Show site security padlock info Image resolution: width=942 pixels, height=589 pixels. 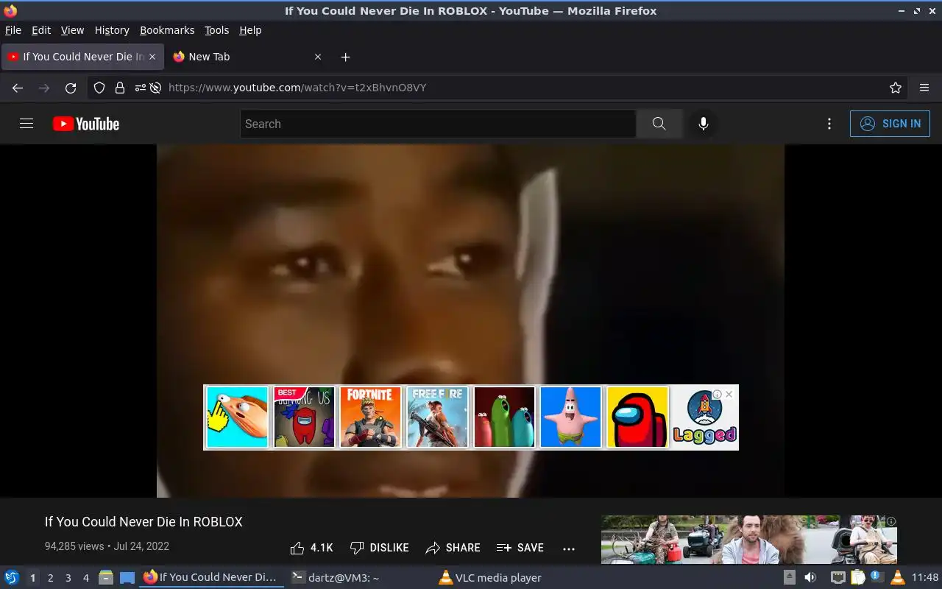[x=120, y=88]
